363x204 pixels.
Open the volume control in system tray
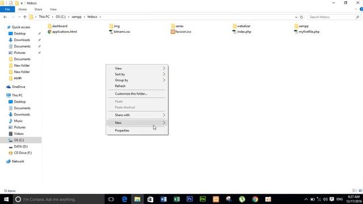tap(325, 199)
